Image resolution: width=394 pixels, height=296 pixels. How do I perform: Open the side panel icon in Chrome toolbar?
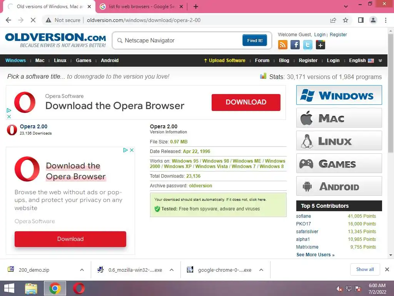pyautogui.click(x=361, y=20)
